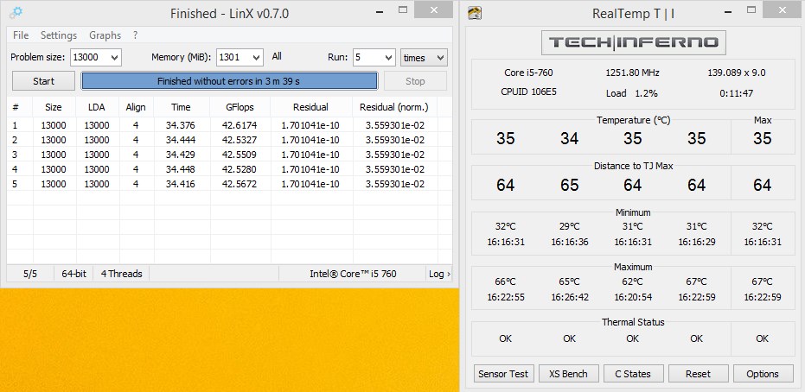Click the 62°C maximum temperature
Screen dimensions: 805x392
click(633, 281)
